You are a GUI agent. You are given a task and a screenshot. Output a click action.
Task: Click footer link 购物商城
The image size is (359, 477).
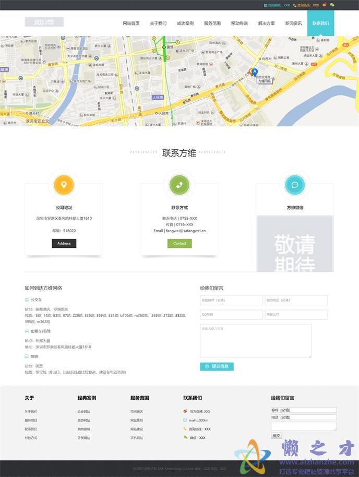click(83, 429)
